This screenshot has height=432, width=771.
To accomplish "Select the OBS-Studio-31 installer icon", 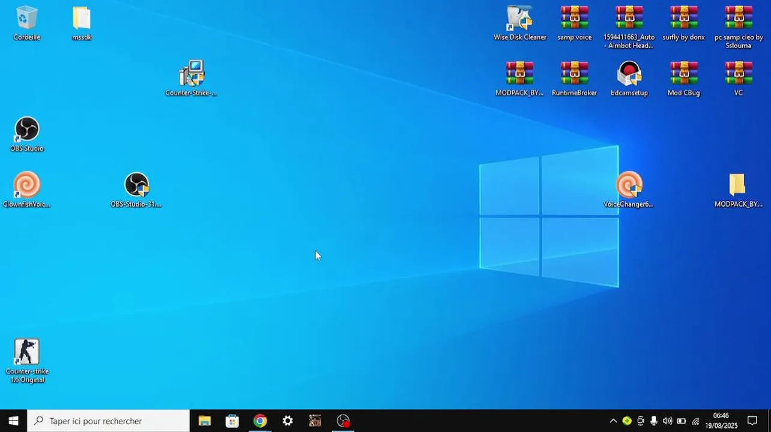I will [x=136, y=190].
